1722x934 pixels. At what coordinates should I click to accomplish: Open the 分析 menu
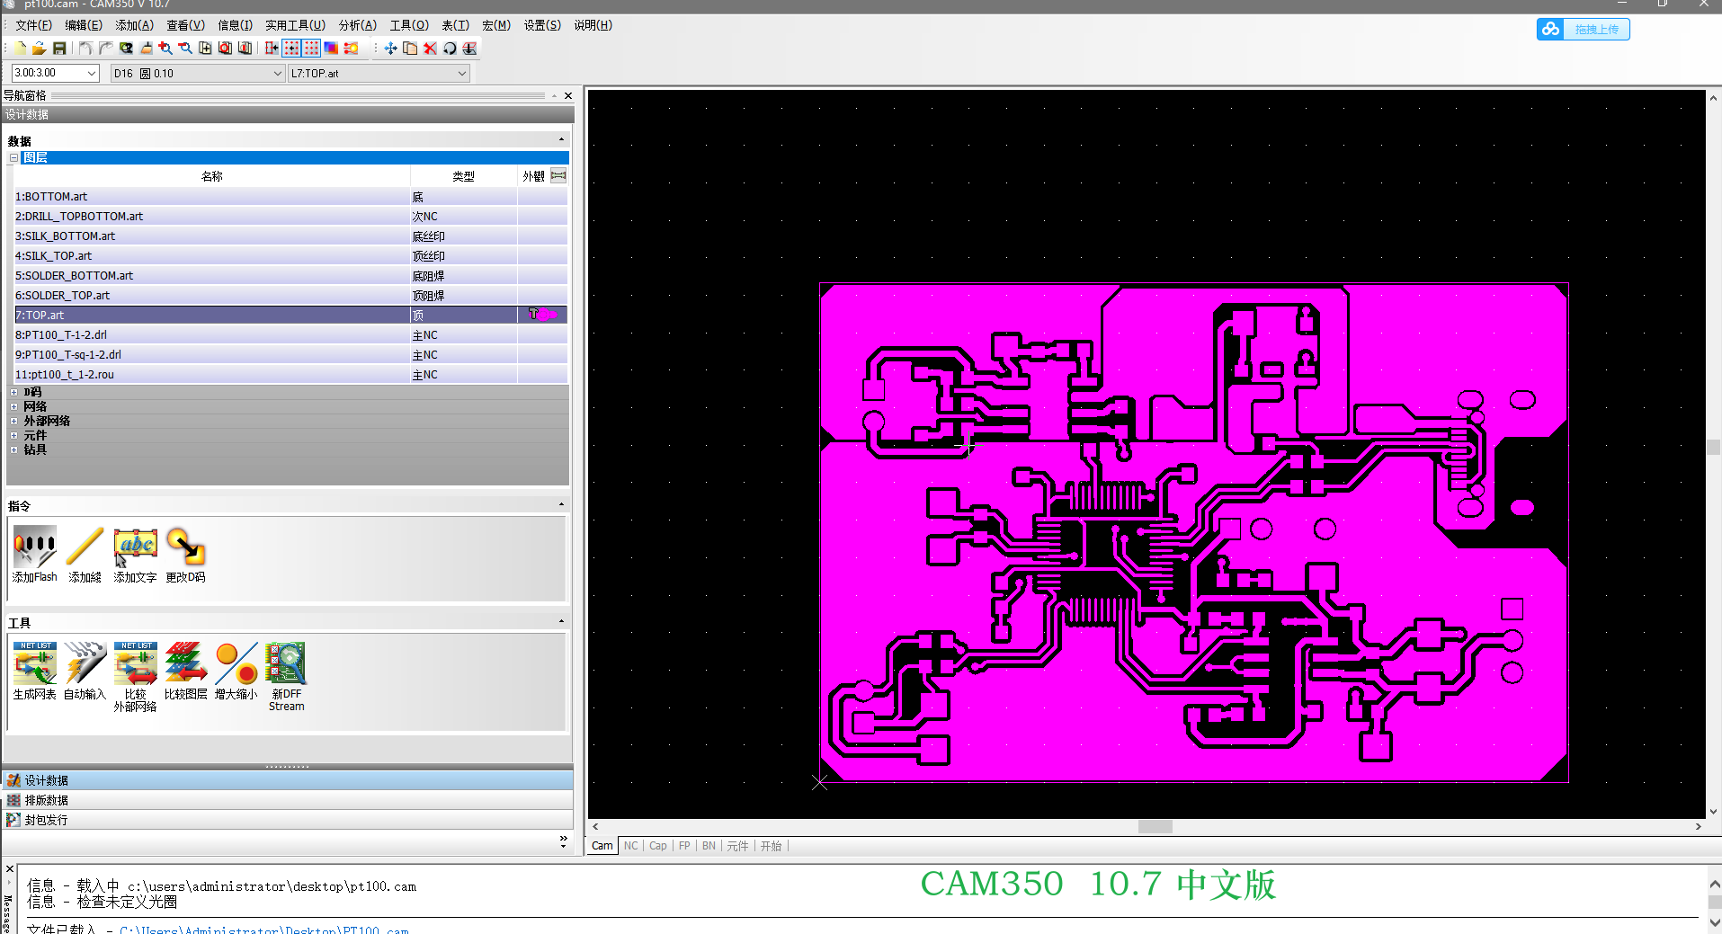coord(357,24)
